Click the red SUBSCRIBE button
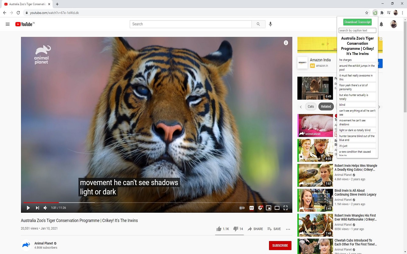The image size is (407, 254). coord(280,245)
